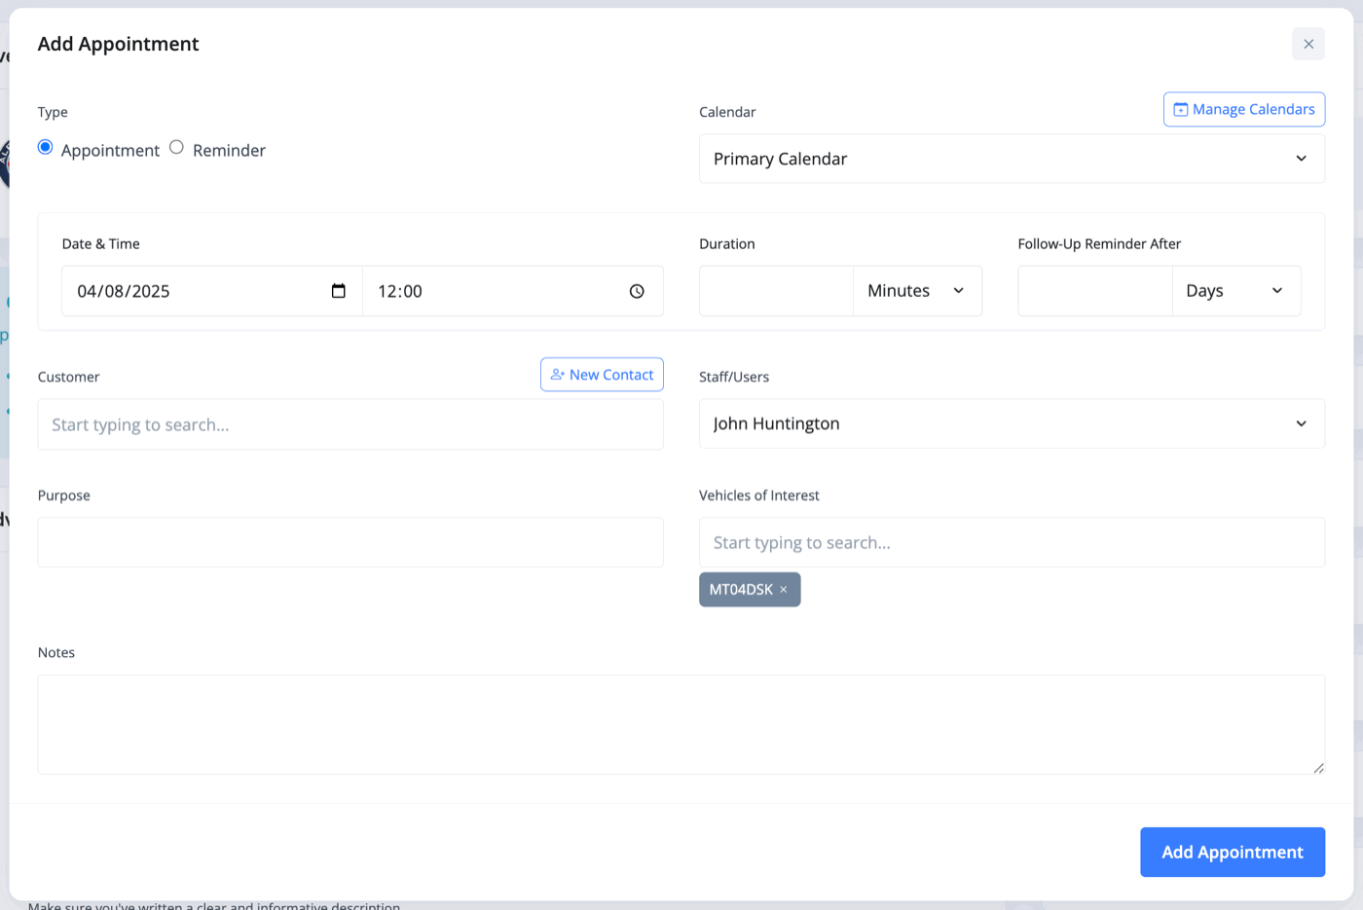This screenshot has height=910, width=1363.
Task: Click the Appointment radio label text
Action: 110,150
